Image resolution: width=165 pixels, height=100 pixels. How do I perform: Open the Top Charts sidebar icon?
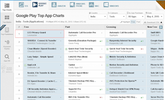tap(7, 6)
